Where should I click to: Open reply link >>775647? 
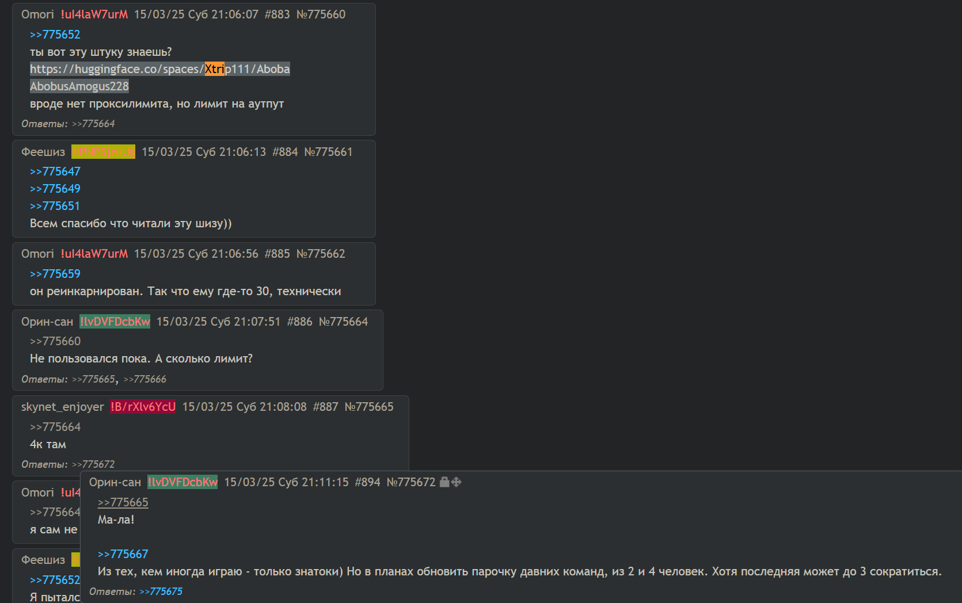(55, 171)
